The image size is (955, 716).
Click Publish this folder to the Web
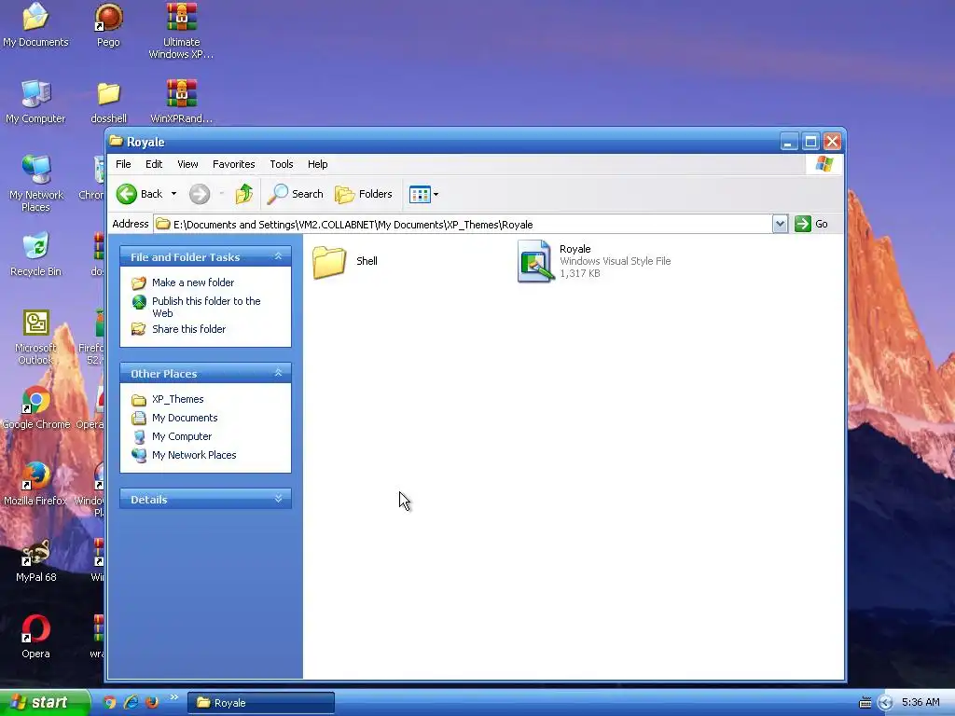pos(206,307)
